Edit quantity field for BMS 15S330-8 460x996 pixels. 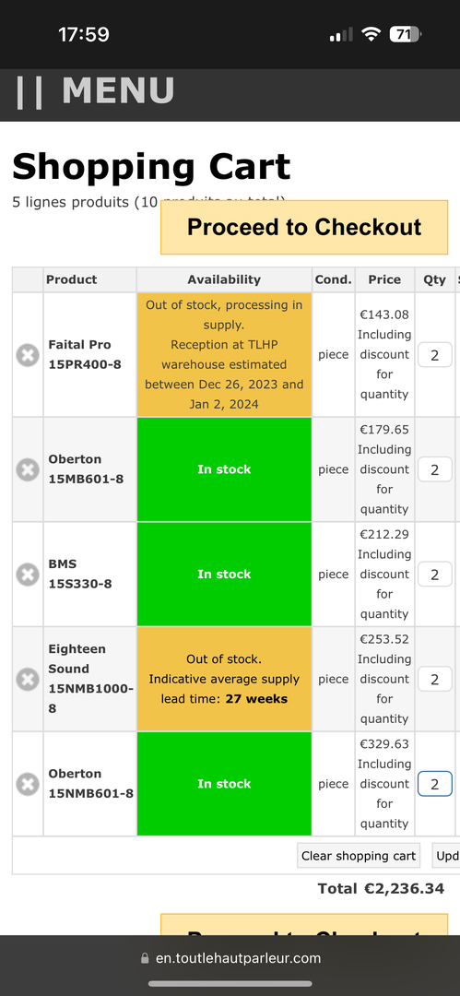434,575
